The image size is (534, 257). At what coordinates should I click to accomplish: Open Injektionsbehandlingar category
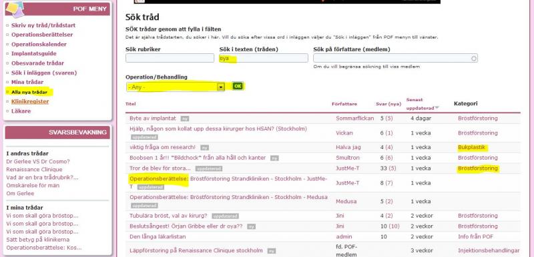pos(489,250)
